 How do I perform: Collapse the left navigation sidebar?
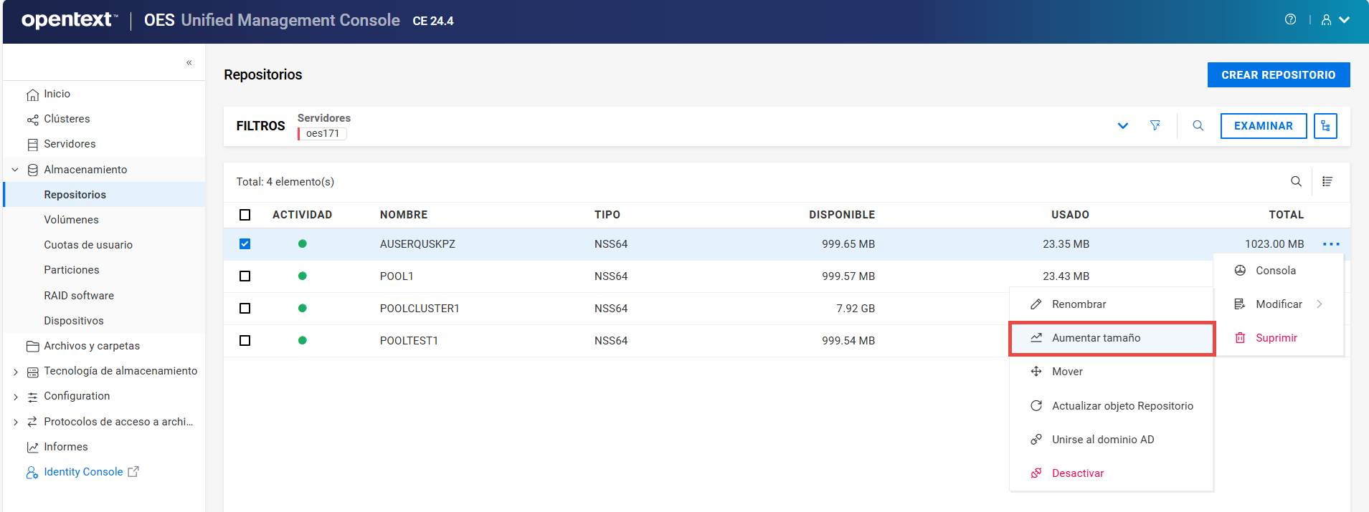(189, 63)
